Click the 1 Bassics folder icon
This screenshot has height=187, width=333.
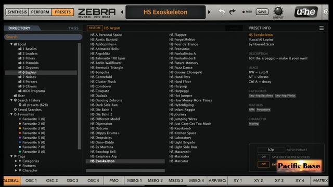[20, 49]
